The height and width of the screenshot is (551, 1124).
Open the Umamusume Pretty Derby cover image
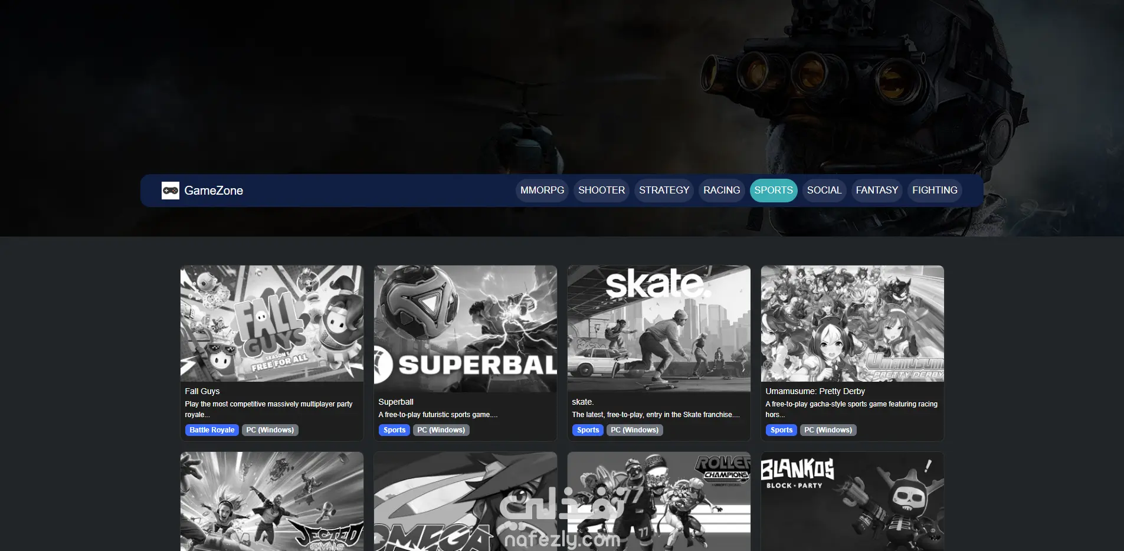[853, 323]
